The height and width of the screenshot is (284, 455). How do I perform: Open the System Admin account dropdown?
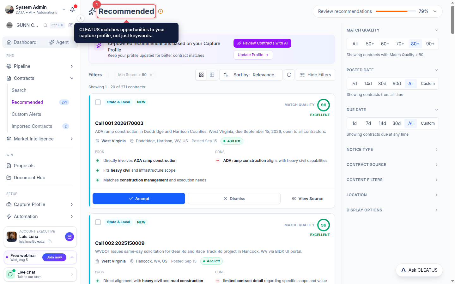(x=64, y=9)
